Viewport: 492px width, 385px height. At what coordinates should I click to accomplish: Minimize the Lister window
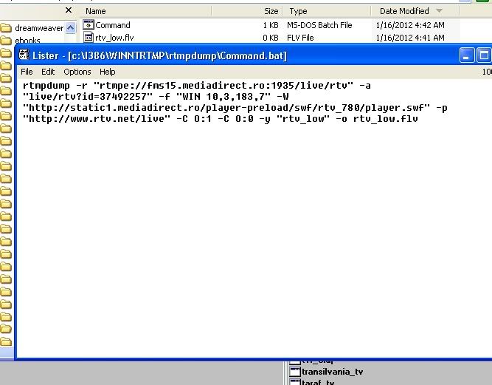click(x=466, y=55)
